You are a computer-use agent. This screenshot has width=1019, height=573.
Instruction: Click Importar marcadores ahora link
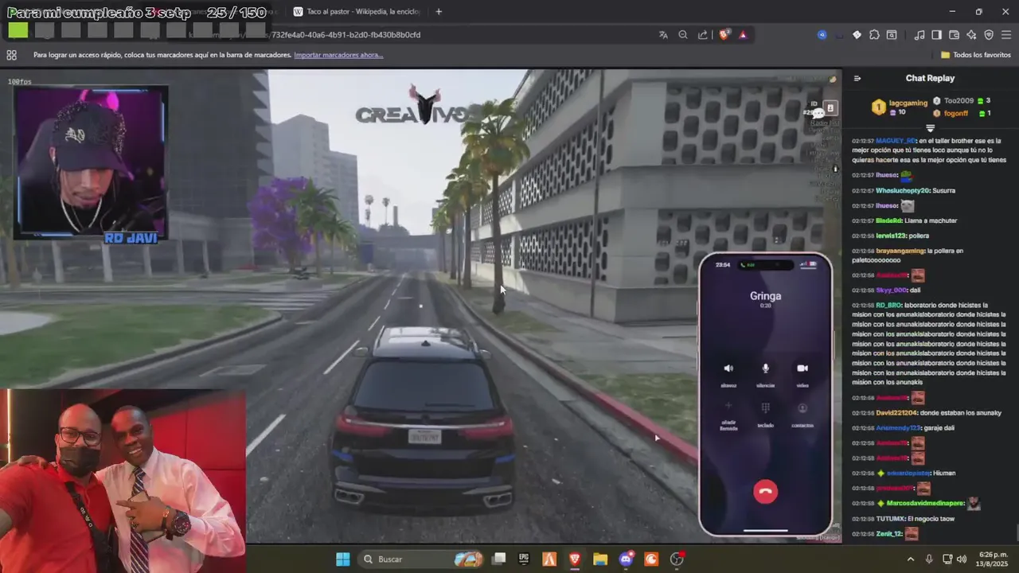(338, 55)
